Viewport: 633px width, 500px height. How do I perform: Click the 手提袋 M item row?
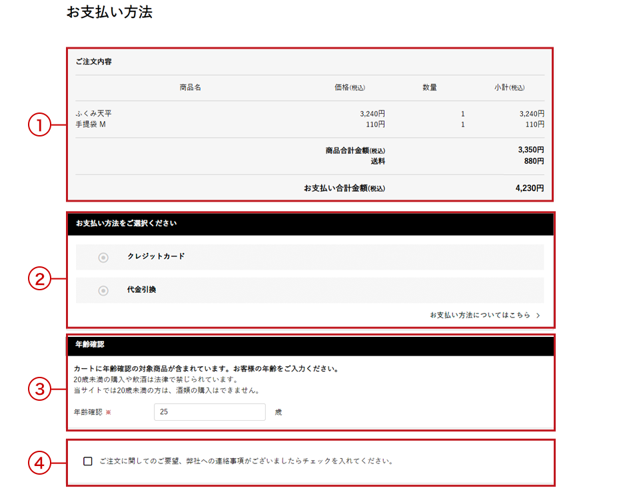point(91,125)
